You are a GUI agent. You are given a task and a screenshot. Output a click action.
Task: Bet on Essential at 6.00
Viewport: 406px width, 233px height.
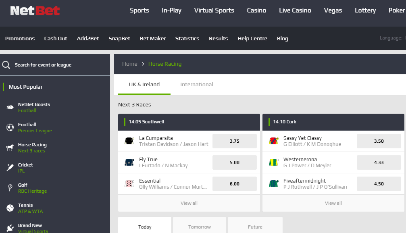tap(235, 184)
